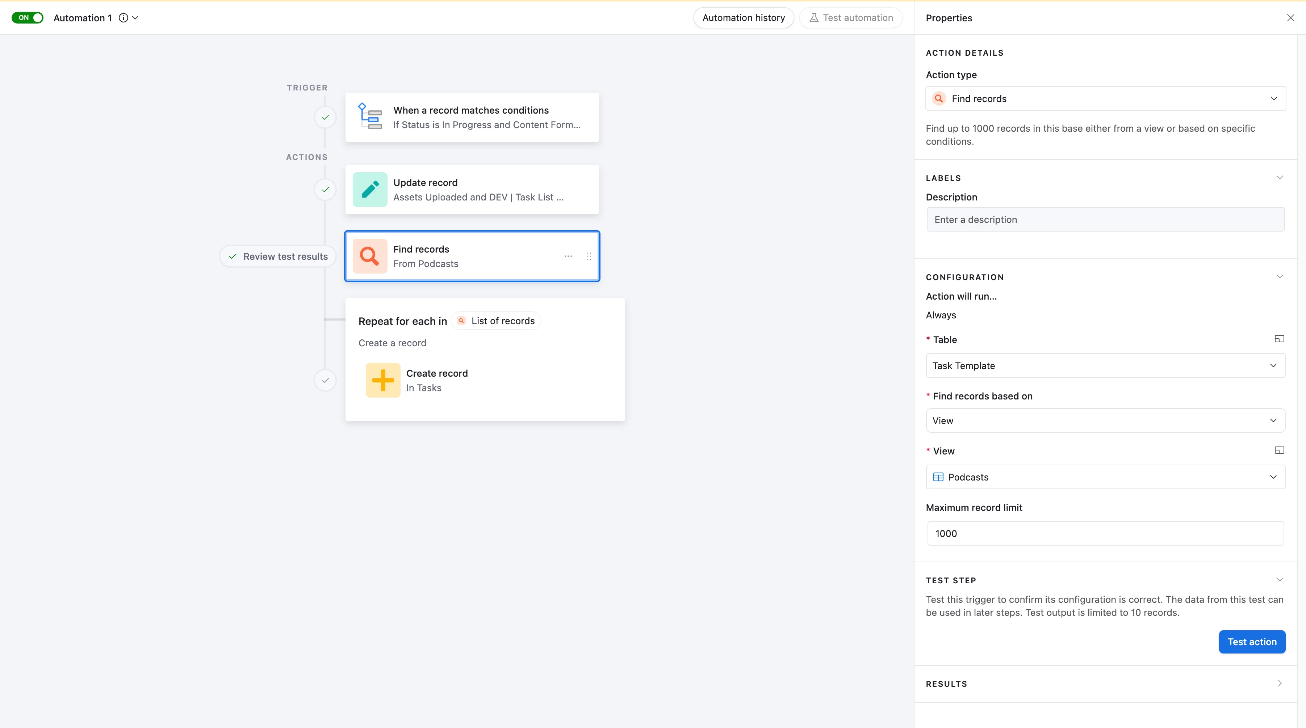Click the Description input field

(1105, 219)
